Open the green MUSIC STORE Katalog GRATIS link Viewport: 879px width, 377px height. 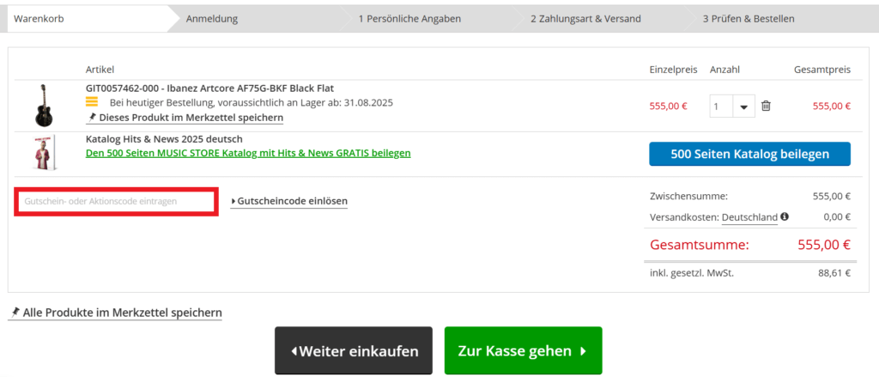coord(248,153)
